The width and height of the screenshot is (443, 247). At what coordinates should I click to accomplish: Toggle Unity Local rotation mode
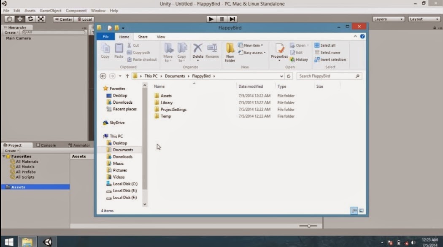click(84, 19)
